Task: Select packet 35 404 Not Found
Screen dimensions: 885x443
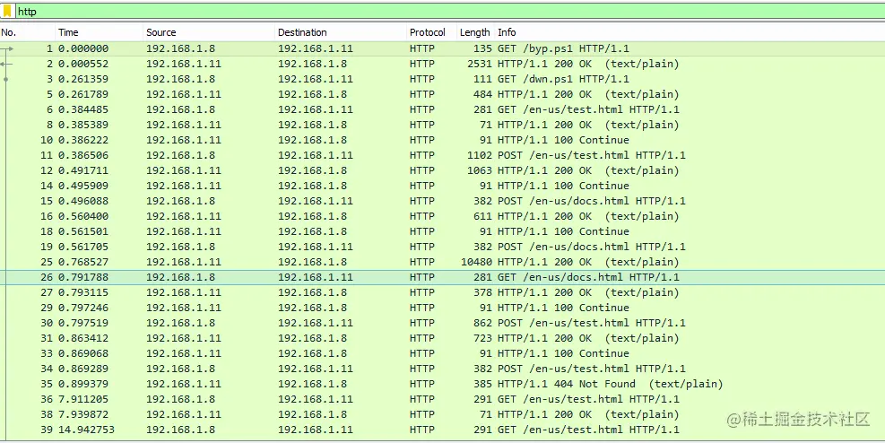Action: point(443,384)
